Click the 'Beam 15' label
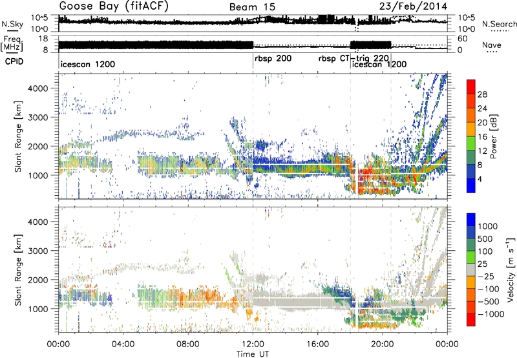Viewport: 517px width, 358px height. tap(252, 7)
